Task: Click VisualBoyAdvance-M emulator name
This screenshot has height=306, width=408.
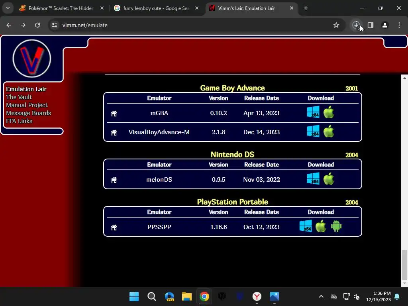Action: coord(159,132)
